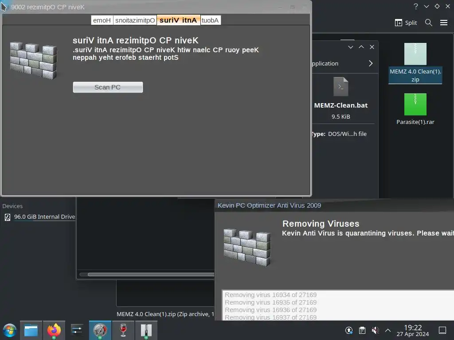The height and width of the screenshot is (340, 454).
Task: Open the mirrored Optimizations tab (snoitazimitpO)
Action: (x=135, y=20)
